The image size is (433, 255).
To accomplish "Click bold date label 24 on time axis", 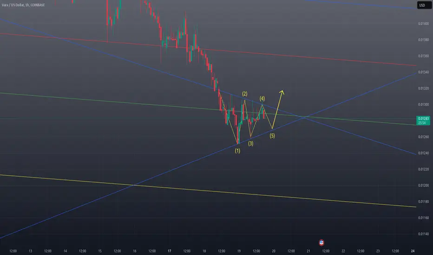I will click(413, 251).
